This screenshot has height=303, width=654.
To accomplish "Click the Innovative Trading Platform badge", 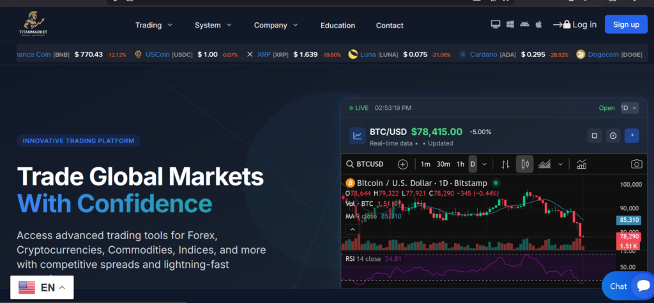I will pos(79,141).
